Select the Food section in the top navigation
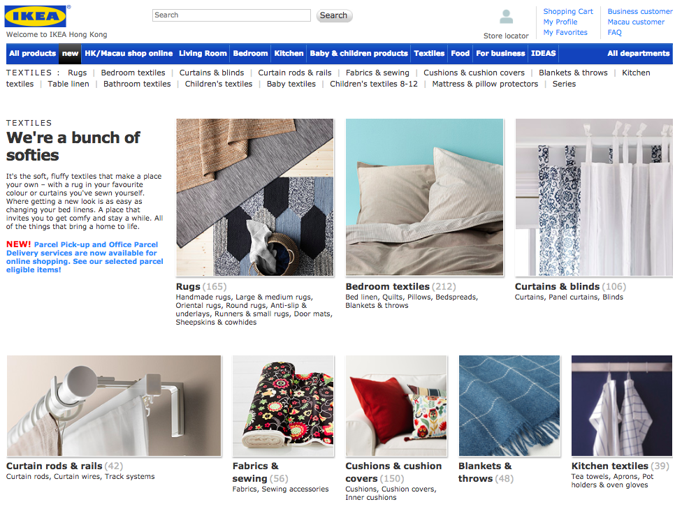 460,53
